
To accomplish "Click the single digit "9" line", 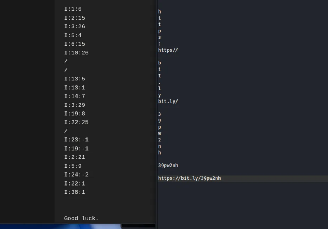I will pyautogui.click(x=160, y=121).
